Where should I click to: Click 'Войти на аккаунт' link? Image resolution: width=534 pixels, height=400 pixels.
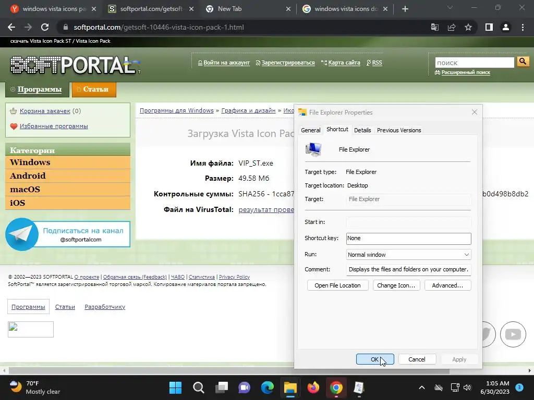pyautogui.click(x=226, y=63)
